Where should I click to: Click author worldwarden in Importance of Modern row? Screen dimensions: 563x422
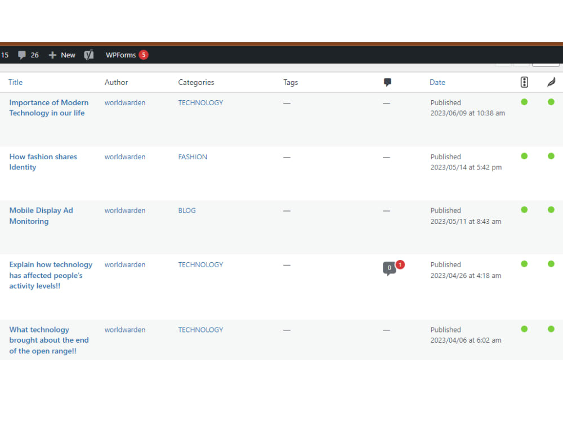(x=125, y=102)
